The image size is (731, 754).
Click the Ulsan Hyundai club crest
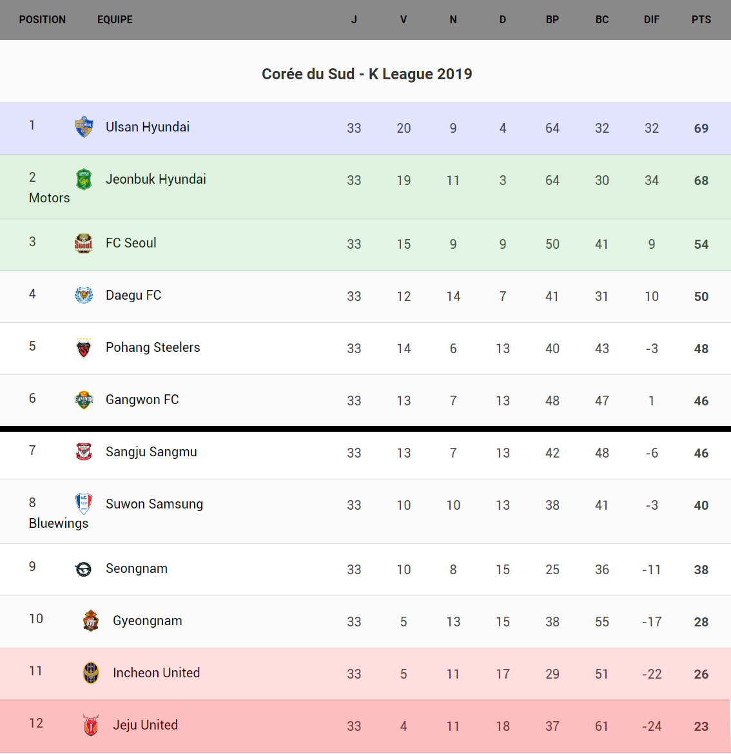(84, 127)
